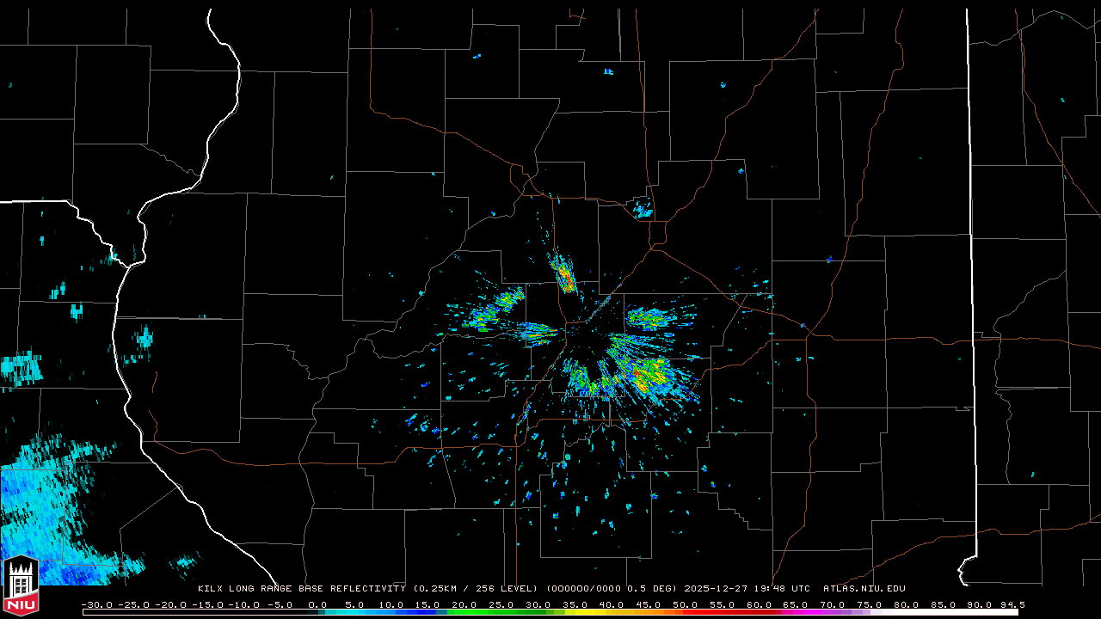This screenshot has width=1101, height=619.
Task: Click the -20.0 scale label
Action: coord(170,604)
